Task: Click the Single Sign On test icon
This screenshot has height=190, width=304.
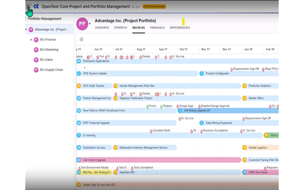Action: (79, 184)
